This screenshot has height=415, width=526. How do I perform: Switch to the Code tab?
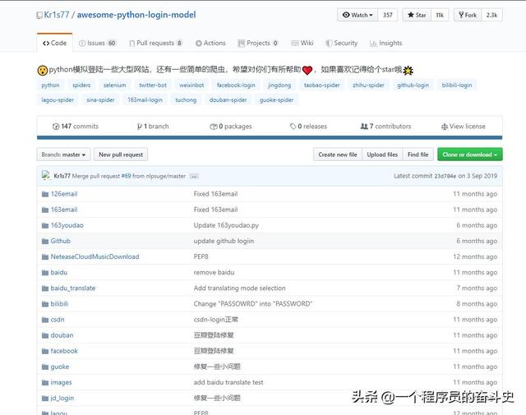click(54, 43)
